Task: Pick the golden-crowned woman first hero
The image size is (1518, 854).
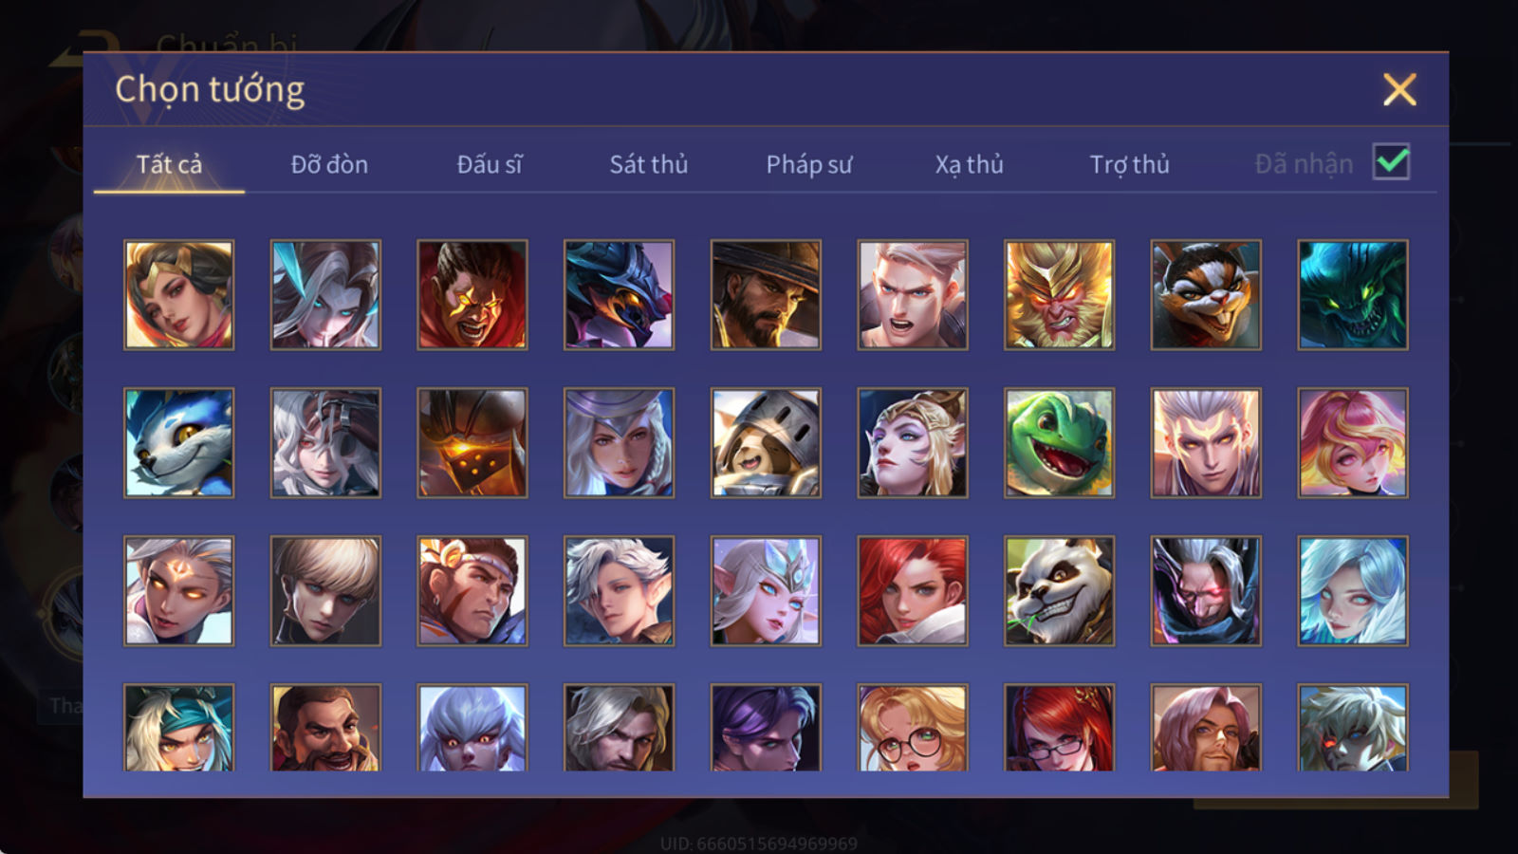Action: coord(178,295)
